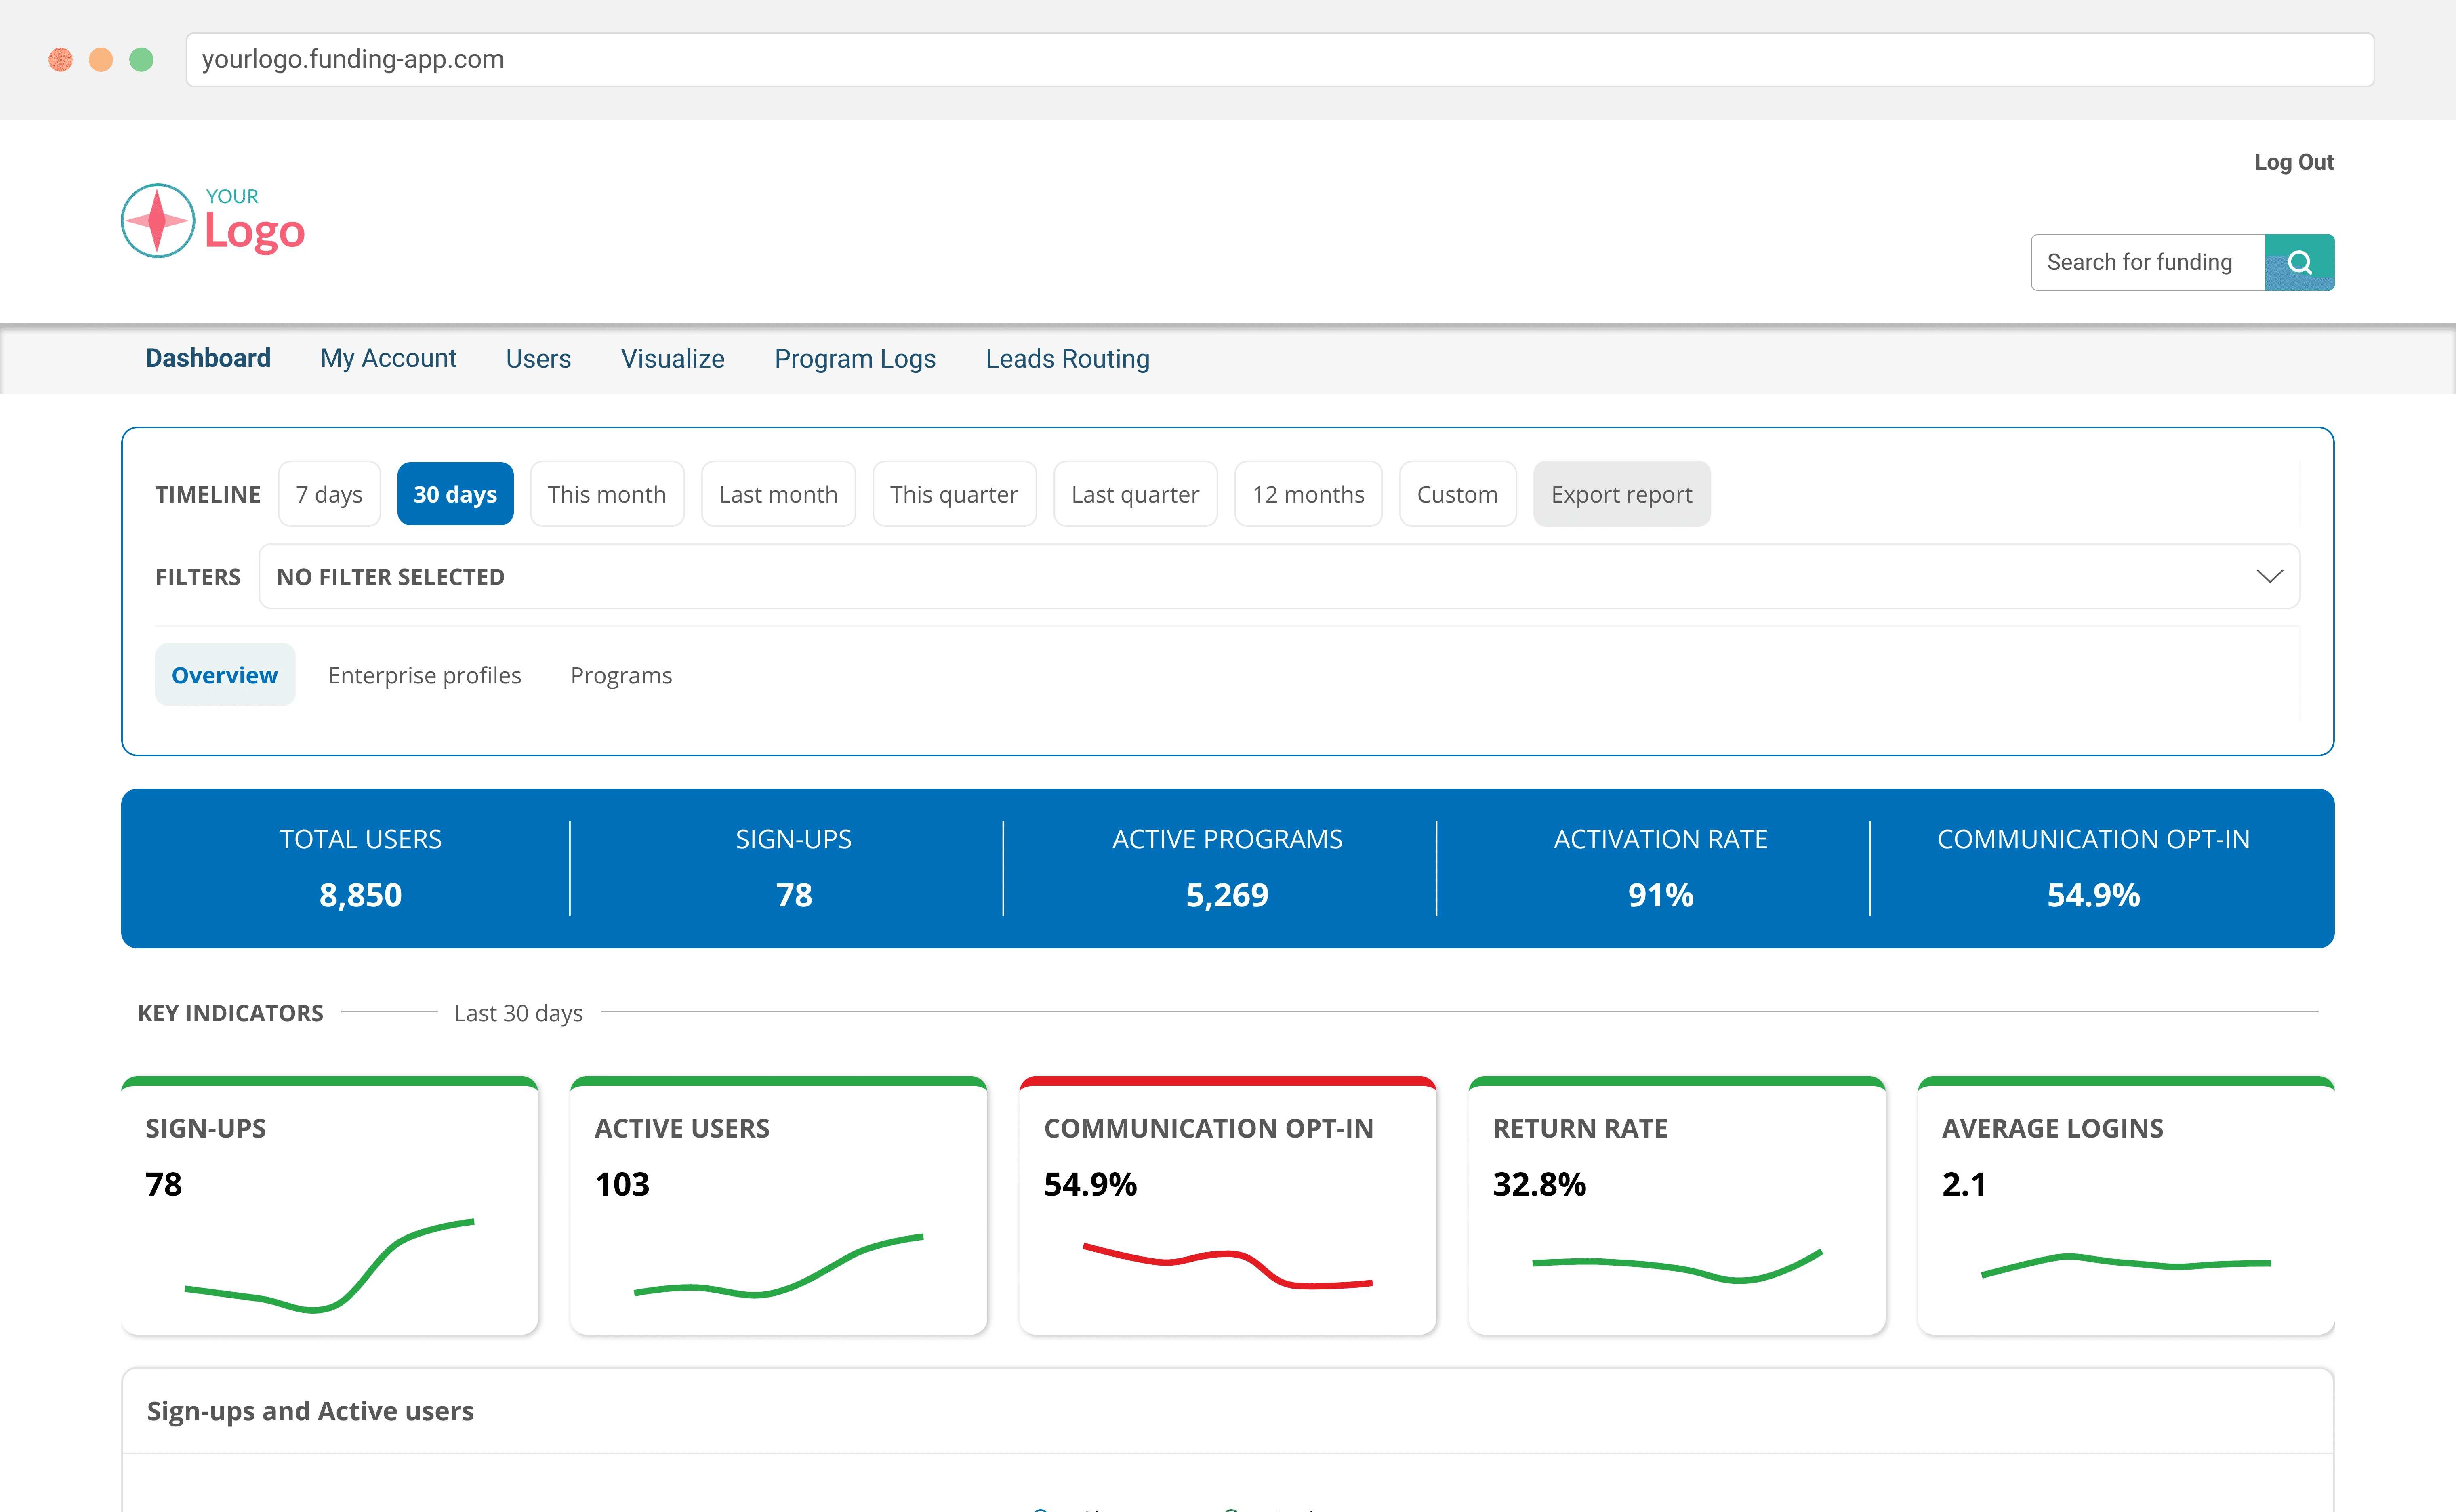Click the Your Logo compass icon
Screen dimensions: 2456x1512
pos(158,220)
